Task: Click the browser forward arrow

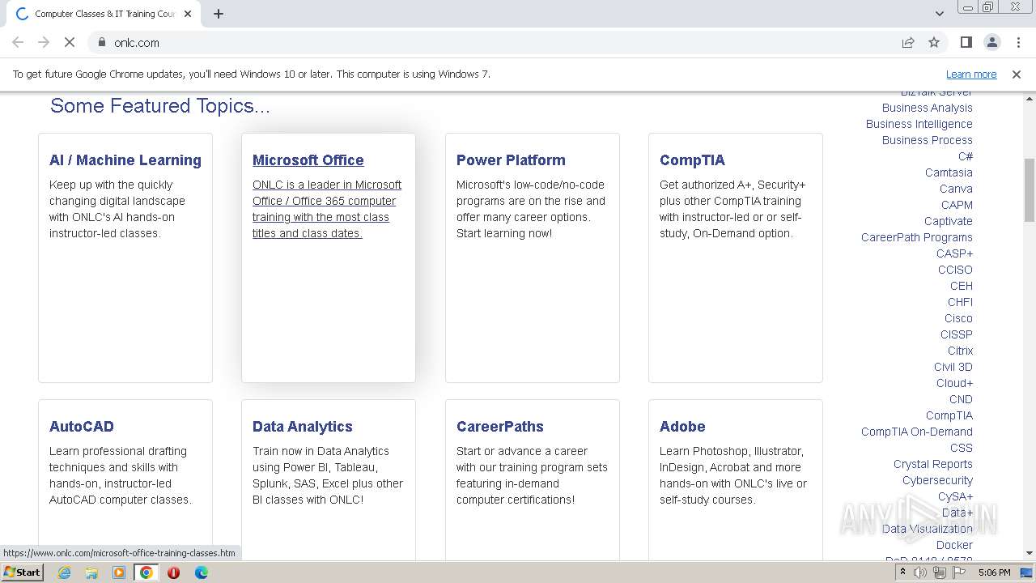Action: click(44, 42)
